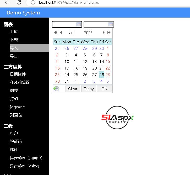Open 打印 item under 三级
This screenshot has height=175, width=190.
click(14, 133)
